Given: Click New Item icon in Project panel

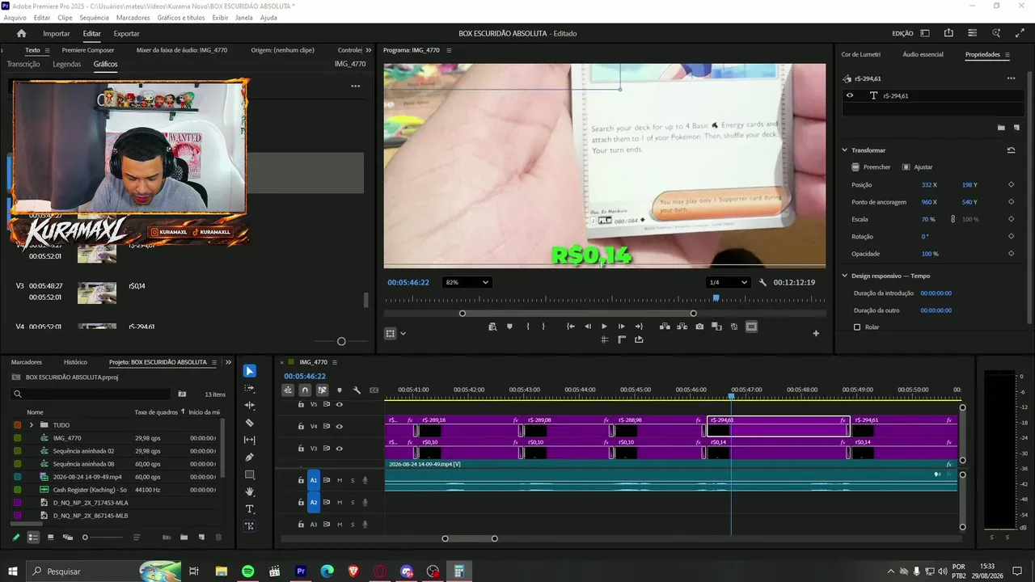Looking at the screenshot, I should coord(201,538).
